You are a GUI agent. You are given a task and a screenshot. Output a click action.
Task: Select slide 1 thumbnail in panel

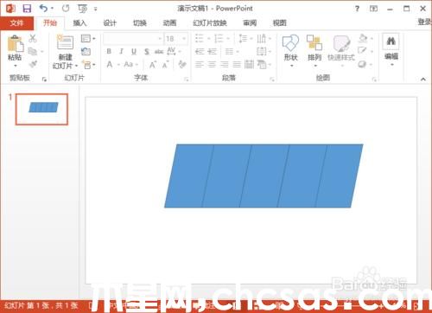click(41, 109)
